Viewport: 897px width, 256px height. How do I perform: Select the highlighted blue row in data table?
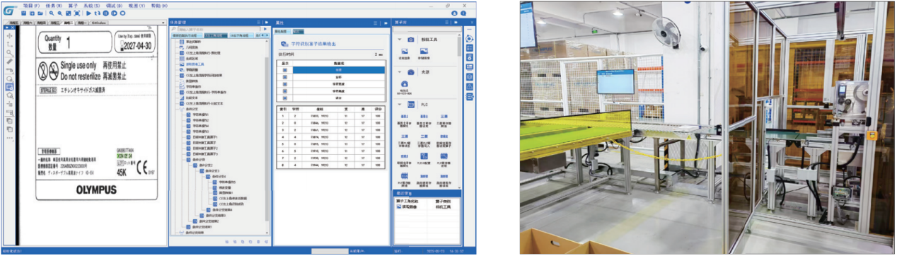tap(339, 70)
